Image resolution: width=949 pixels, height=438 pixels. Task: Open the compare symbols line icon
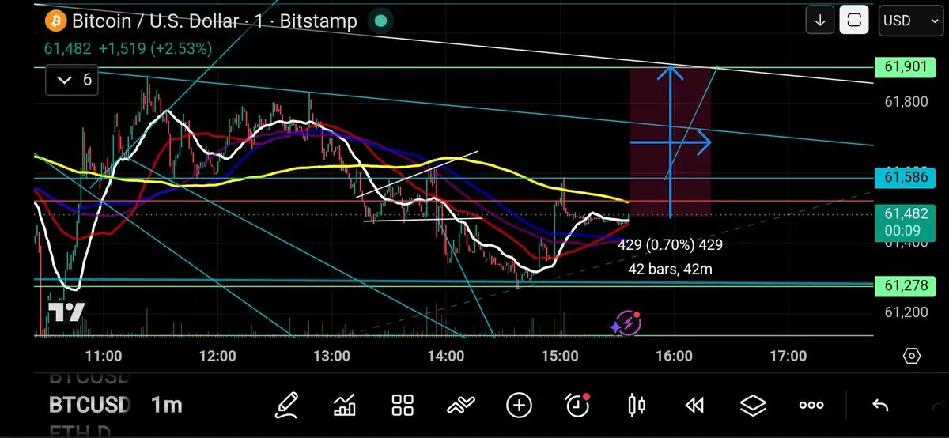[460, 406]
